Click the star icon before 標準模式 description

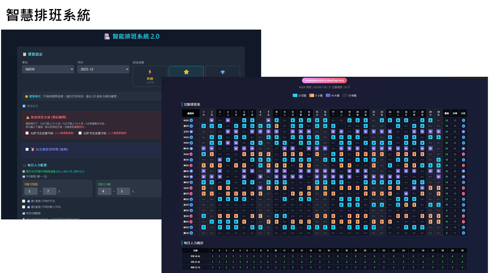(26, 96)
